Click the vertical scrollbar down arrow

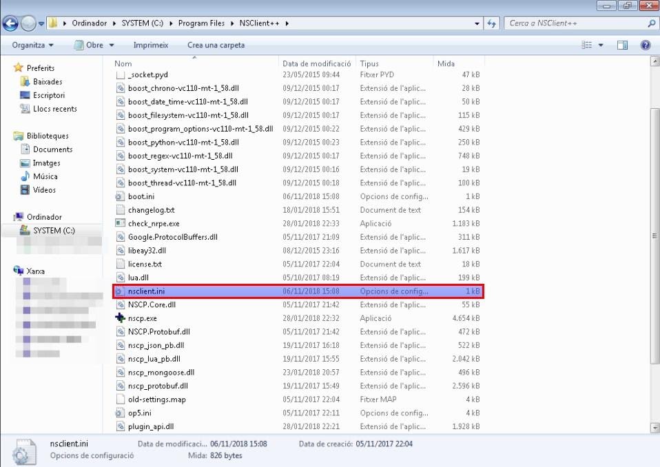coord(654,427)
